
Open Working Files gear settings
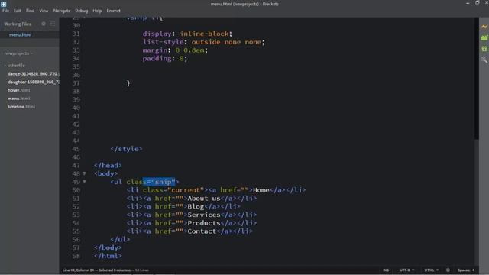pos(44,24)
